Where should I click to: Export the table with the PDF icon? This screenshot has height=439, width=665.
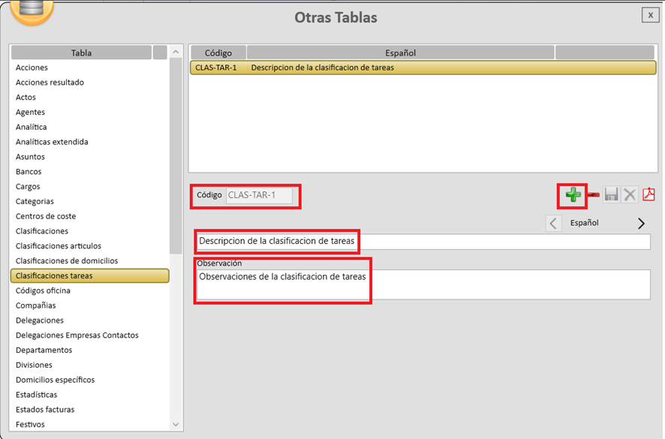click(x=648, y=195)
